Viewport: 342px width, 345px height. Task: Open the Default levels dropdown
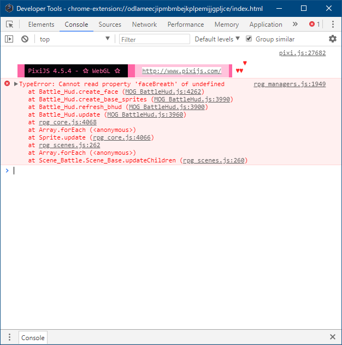tap(217, 39)
